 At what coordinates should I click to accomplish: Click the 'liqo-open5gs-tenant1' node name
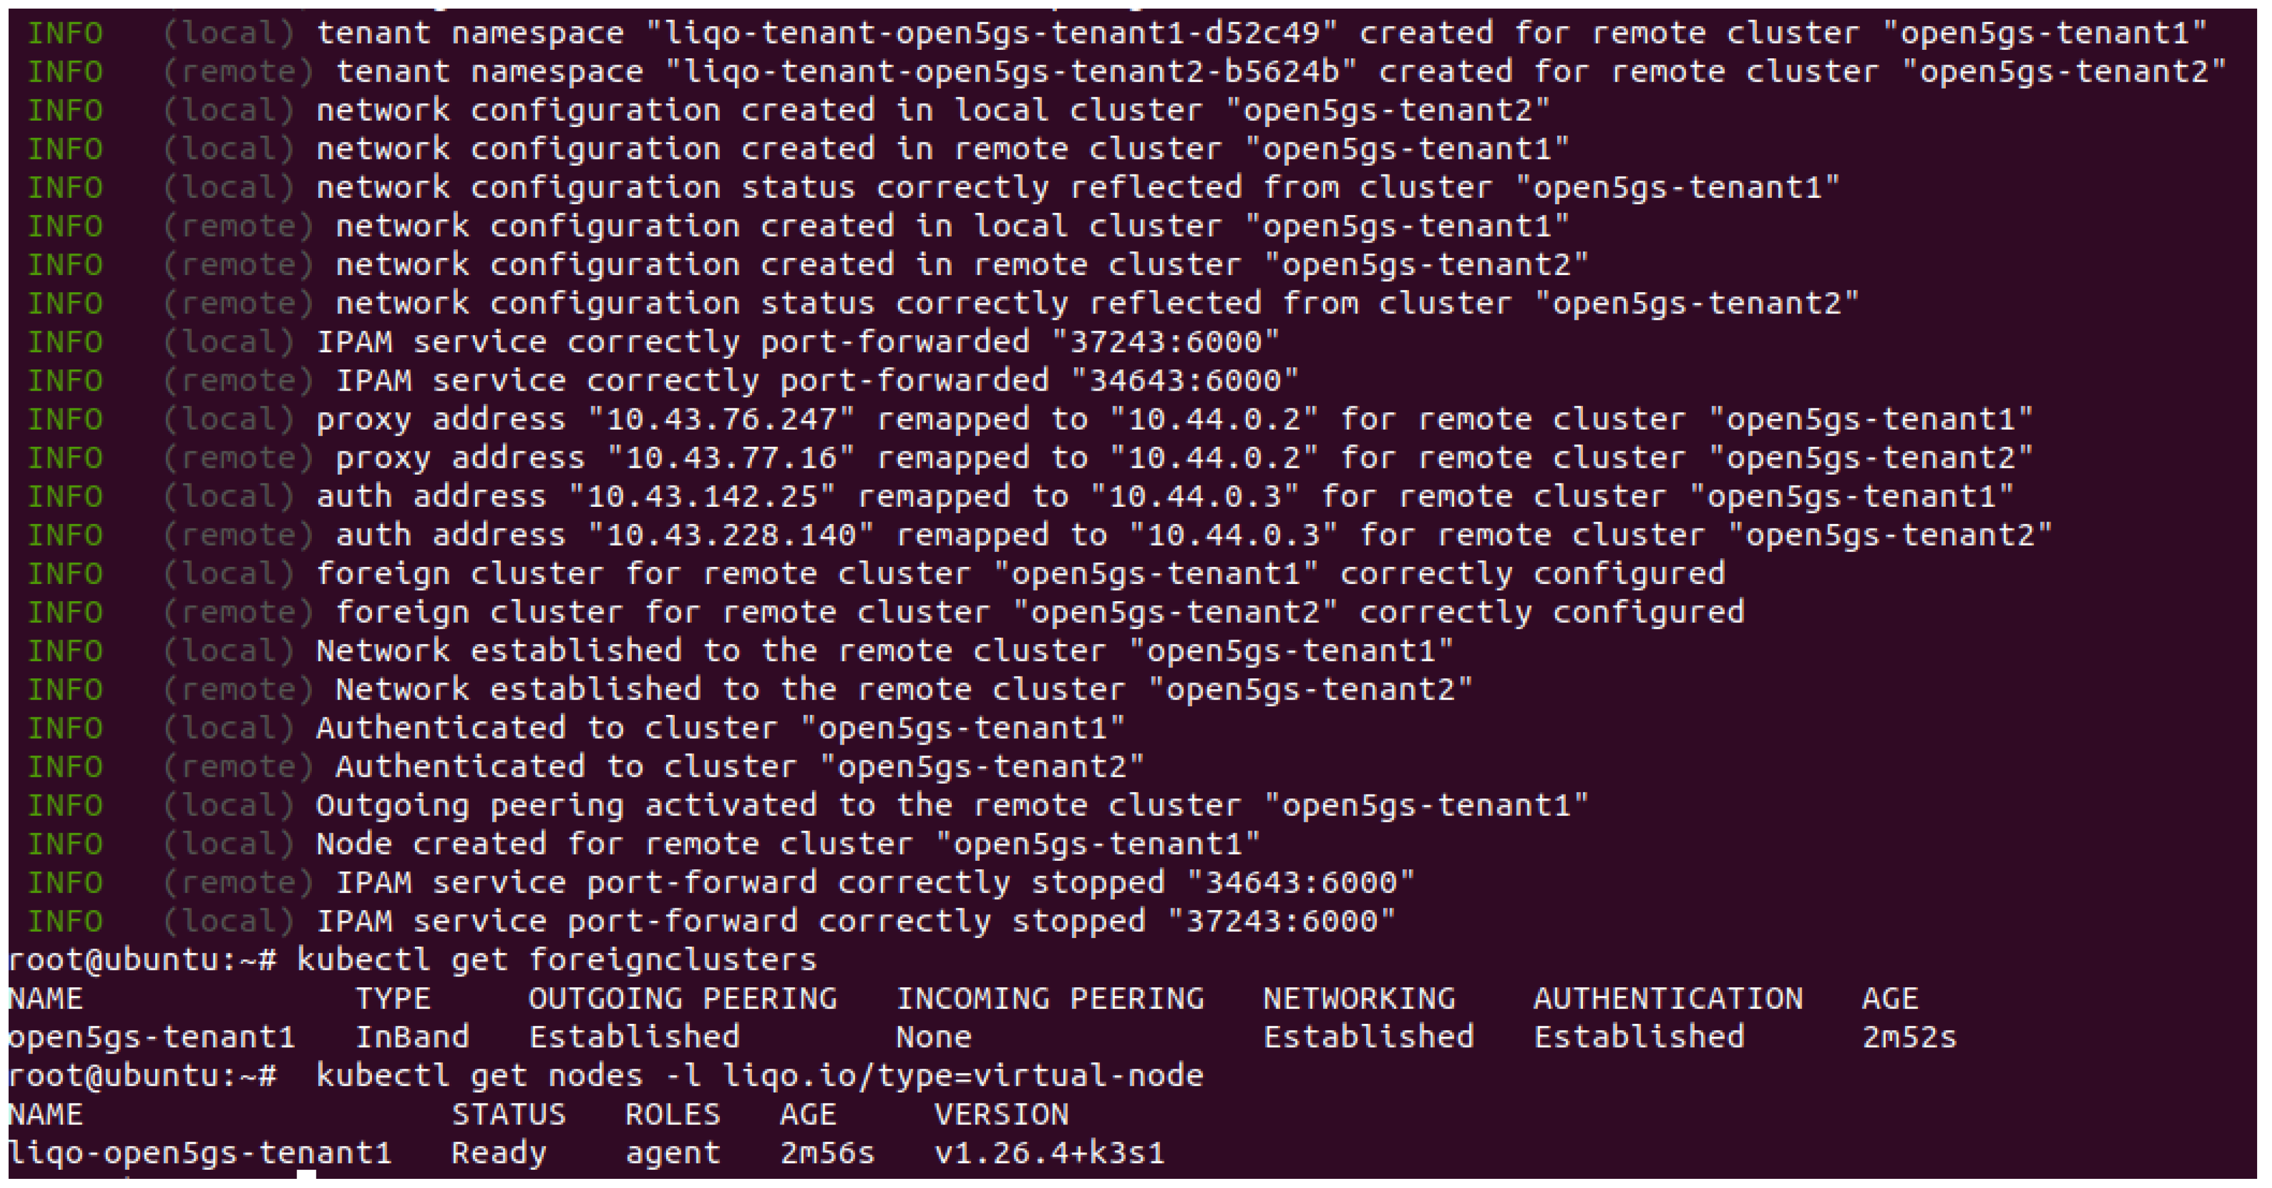tap(199, 1154)
